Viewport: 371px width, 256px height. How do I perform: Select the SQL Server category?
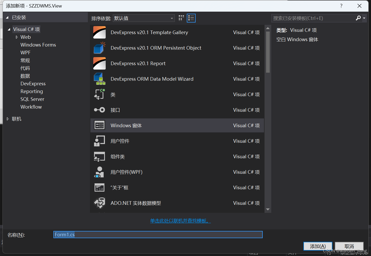[x=32, y=99]
